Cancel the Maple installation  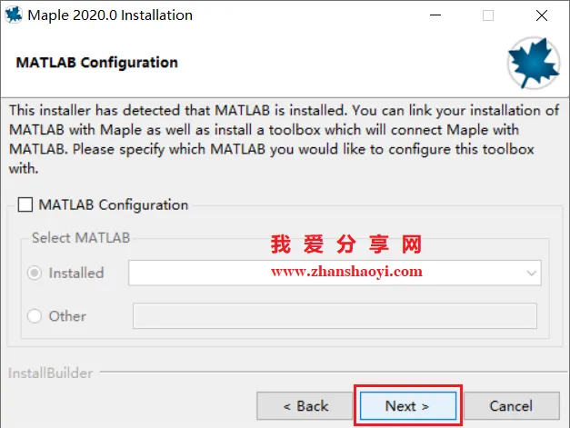tap(511, 406)
